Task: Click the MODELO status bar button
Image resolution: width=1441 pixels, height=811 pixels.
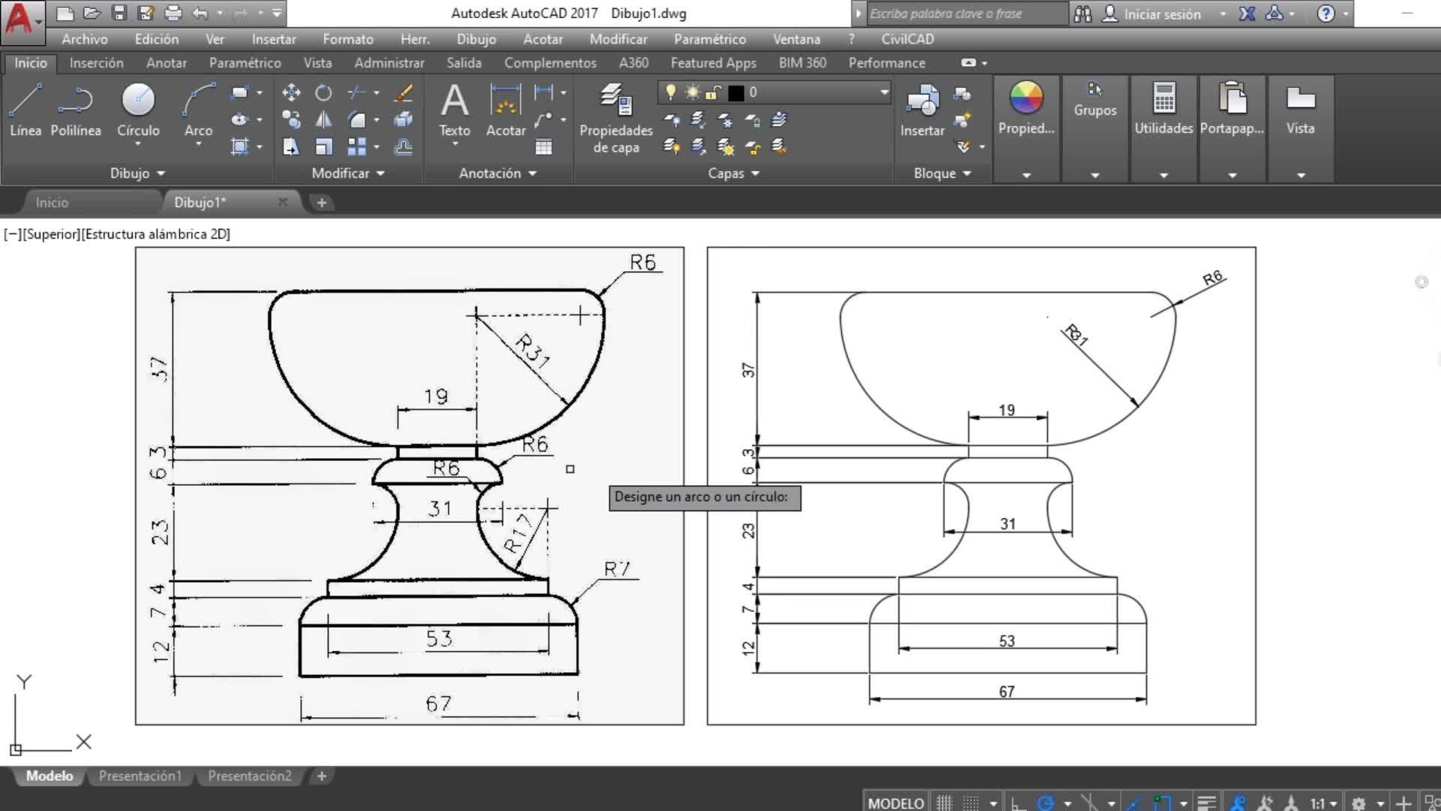Action: click(x=896, y=803)
